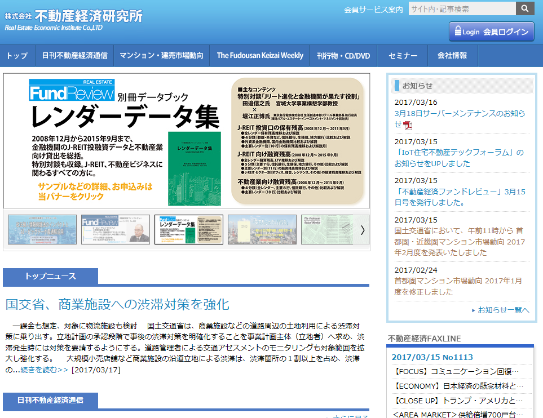Switch to The Fudousan Keizai Weekly tab
The width and height of the screenshot is (543, 418).
261,55
